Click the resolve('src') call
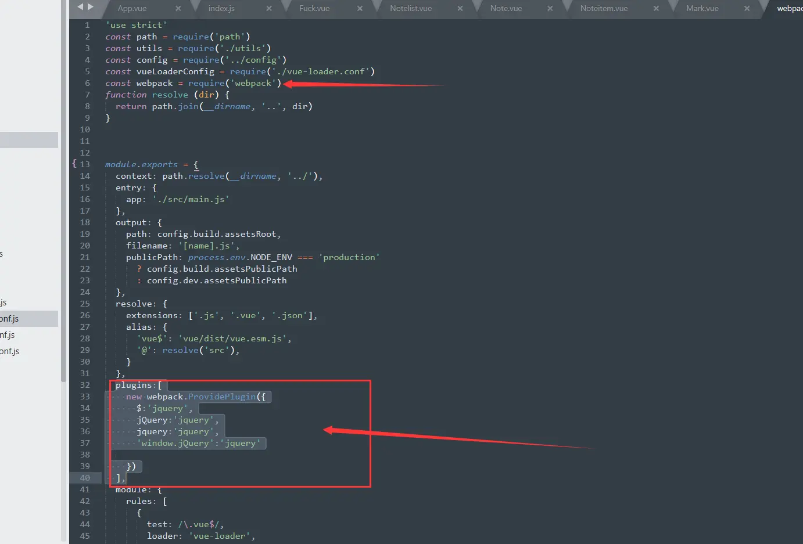The height and width of the screenshot is (544, 803). click(x=199, y=350)
